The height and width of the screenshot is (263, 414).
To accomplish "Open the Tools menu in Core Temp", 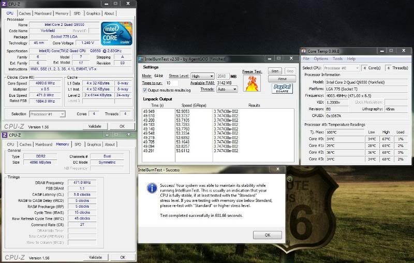I will (337, 59).
